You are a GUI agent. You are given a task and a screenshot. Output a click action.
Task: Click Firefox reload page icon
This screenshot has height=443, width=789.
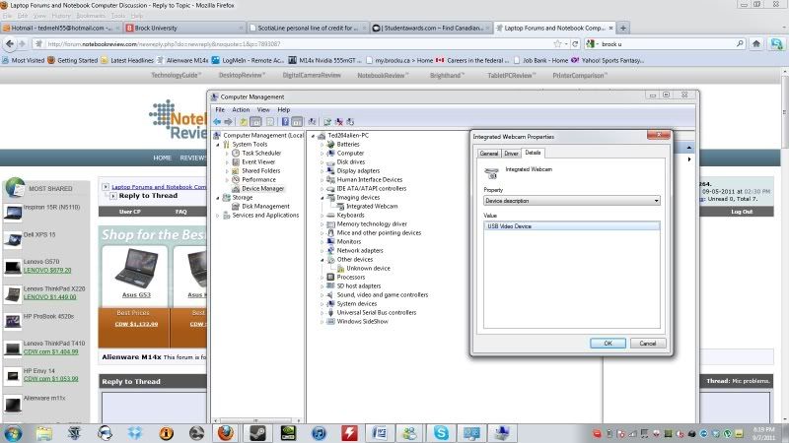click(575, 44)
